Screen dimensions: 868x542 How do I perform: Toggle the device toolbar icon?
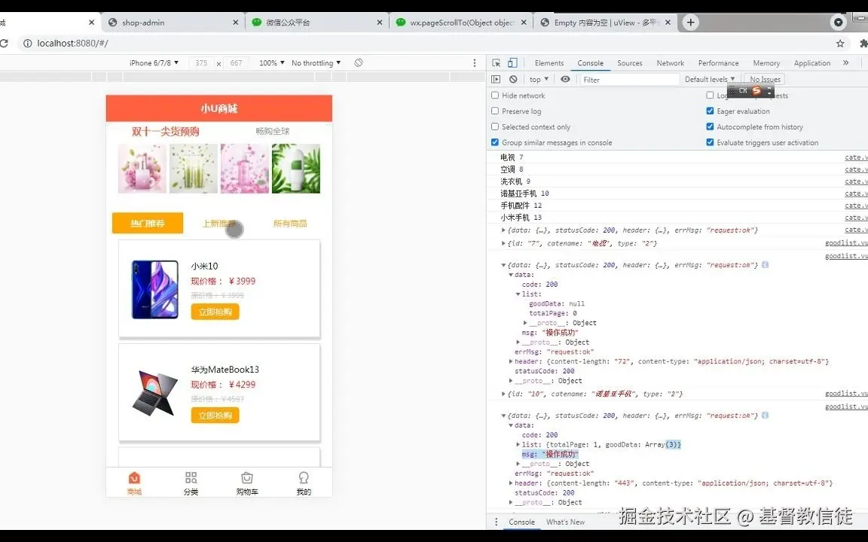coord(512,63)
